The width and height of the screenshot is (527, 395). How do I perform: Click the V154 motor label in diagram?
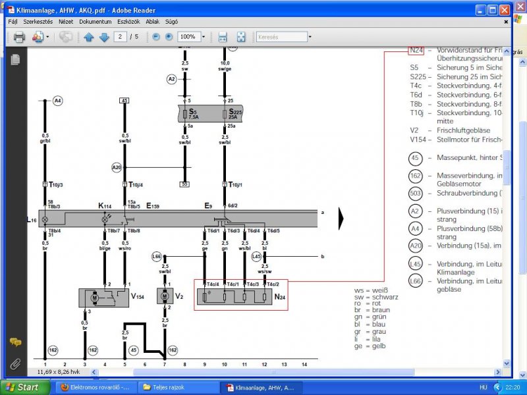[138, 297]
